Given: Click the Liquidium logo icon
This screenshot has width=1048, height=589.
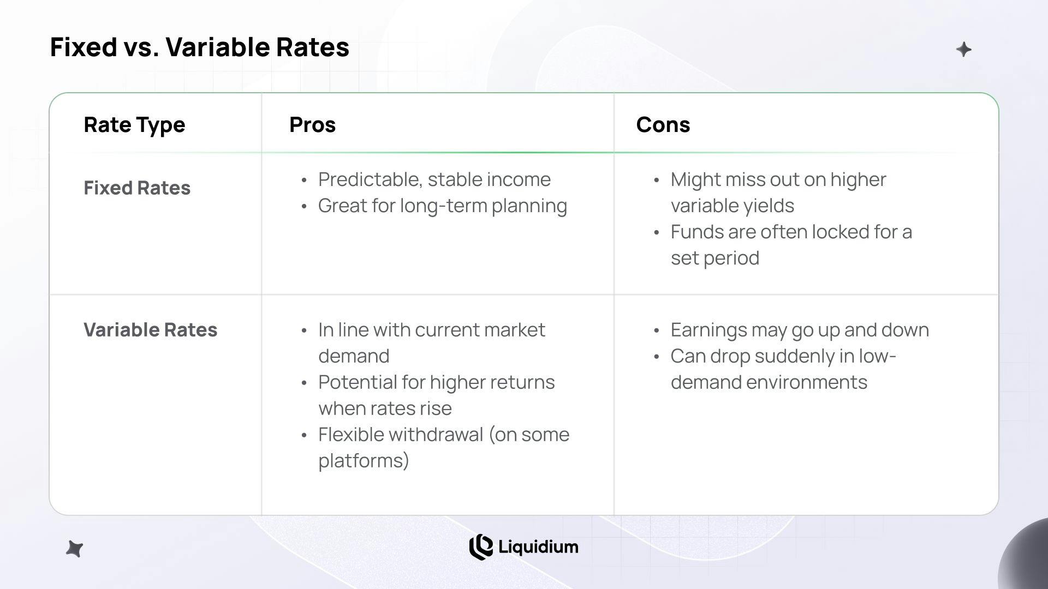Looking at the screenshot, I should pos(481,547).
